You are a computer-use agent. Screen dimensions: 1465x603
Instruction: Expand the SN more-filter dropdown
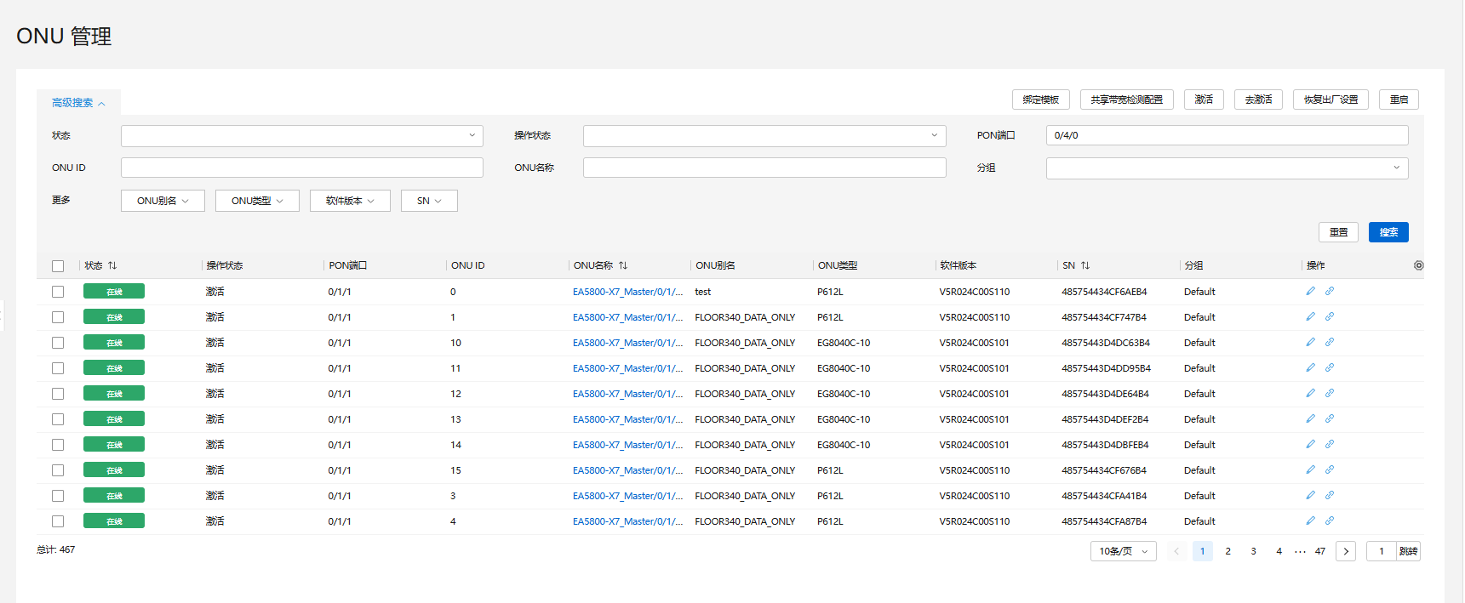pos(429,201)
